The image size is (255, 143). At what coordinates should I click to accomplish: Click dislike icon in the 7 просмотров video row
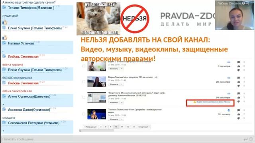239,70
